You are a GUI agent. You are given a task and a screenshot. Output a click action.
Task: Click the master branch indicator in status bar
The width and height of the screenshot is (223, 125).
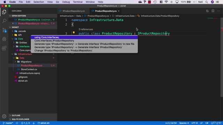coord(8,123)
